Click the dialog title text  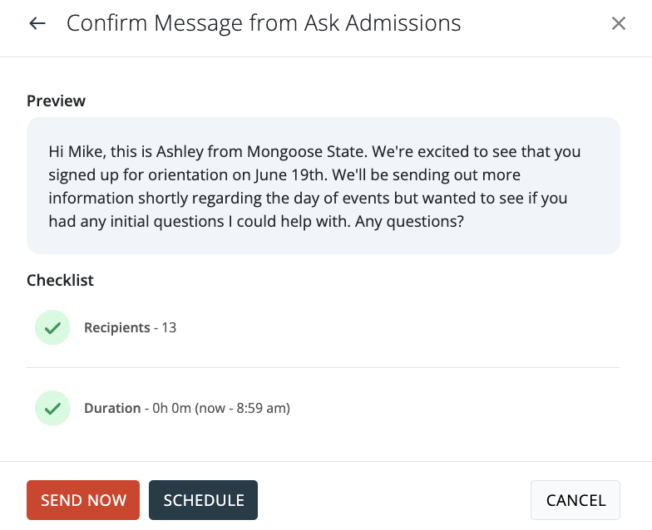[264, 23]
